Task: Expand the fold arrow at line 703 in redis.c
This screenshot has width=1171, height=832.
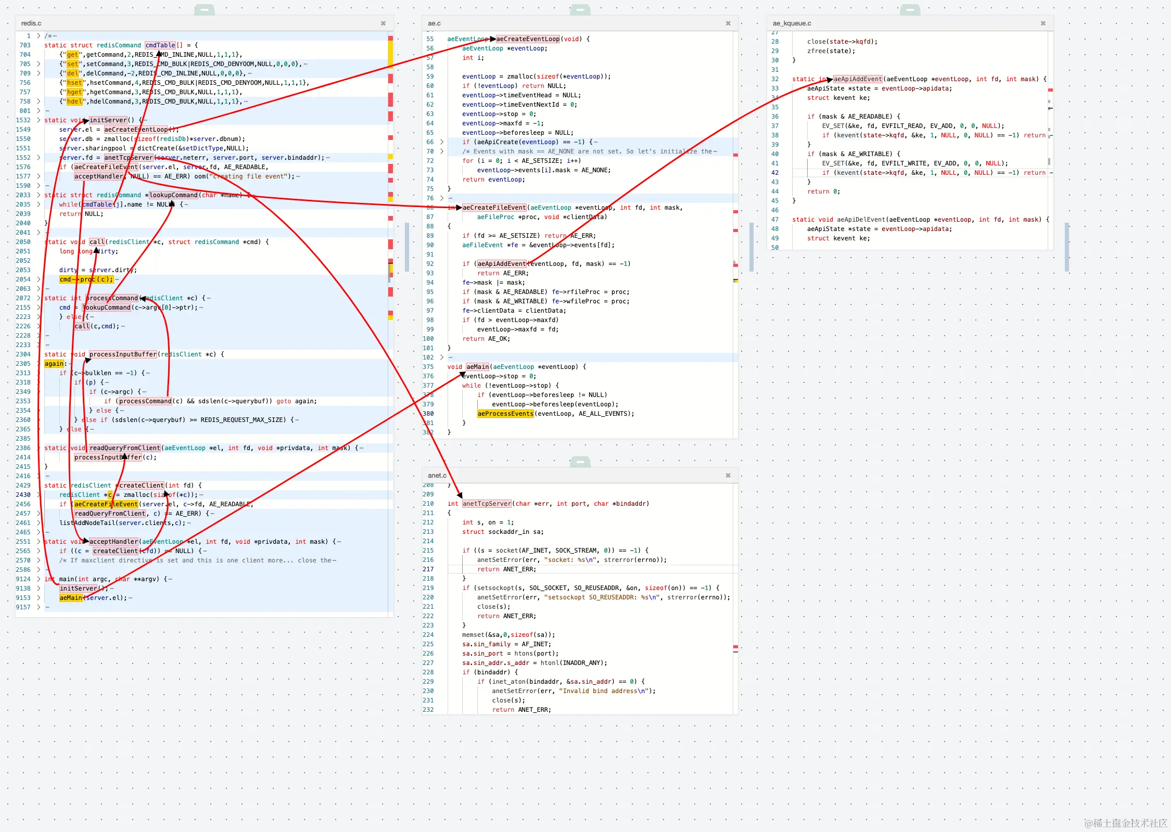Action: 39,45
